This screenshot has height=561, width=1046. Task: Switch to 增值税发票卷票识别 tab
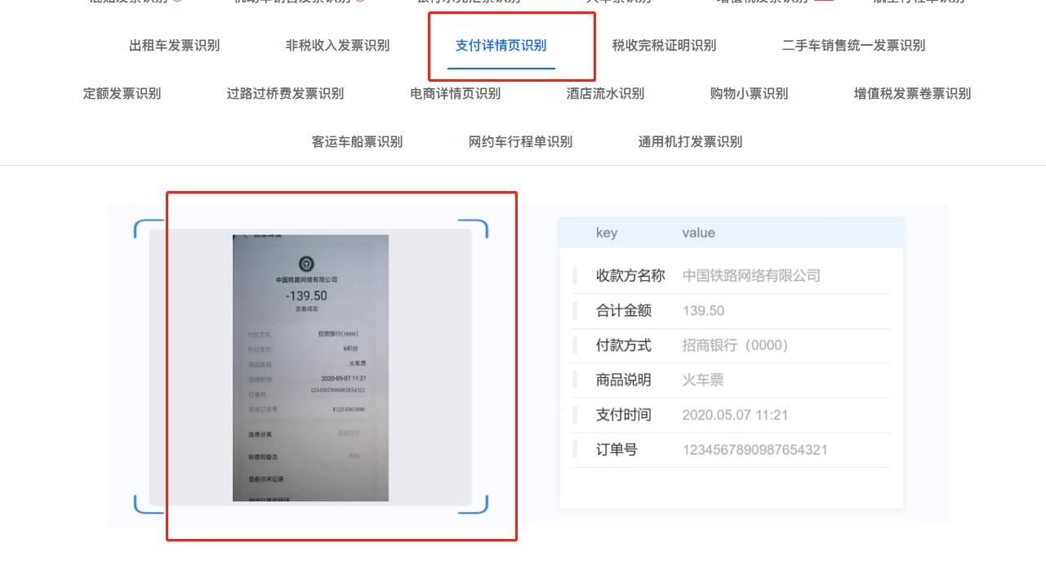(912, 94)
